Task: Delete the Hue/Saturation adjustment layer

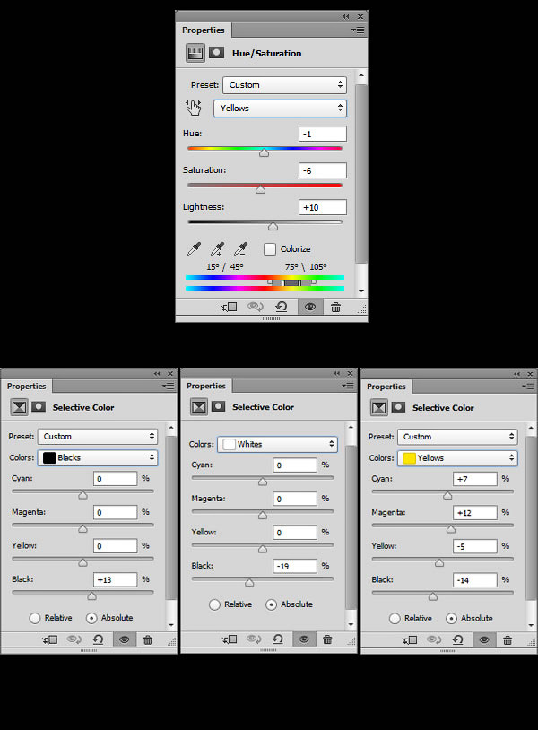Action: coord(335,307)
